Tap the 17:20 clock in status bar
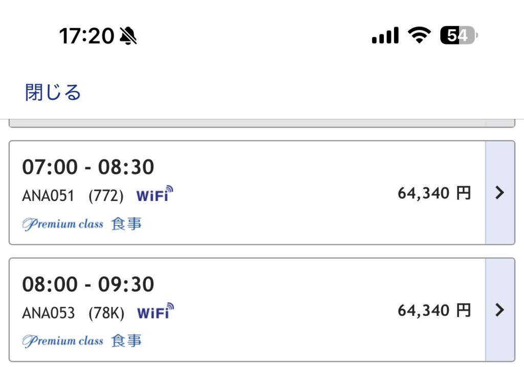The image size is (524, 367). 87,36
